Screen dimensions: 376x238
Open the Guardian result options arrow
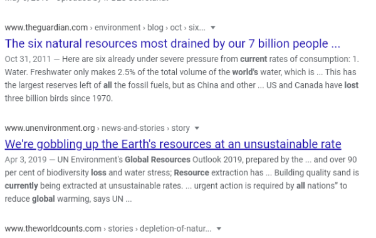212,28
